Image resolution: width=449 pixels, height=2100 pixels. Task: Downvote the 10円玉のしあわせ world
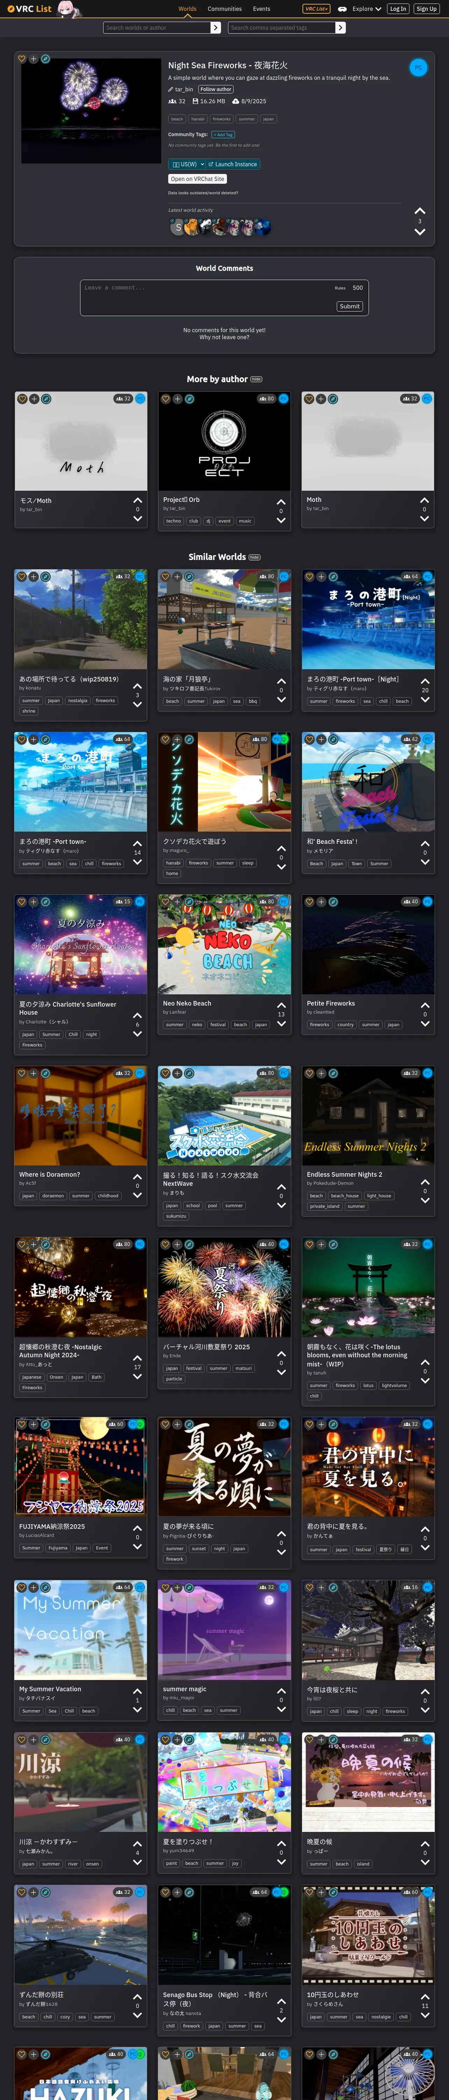425,2015
